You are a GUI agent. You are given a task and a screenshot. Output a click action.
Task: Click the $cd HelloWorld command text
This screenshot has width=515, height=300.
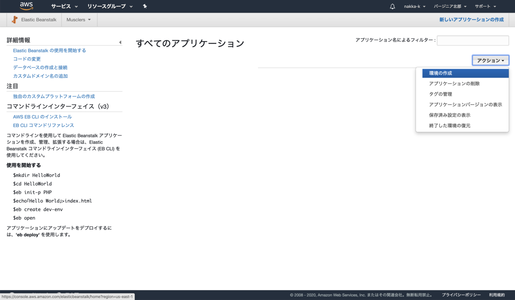32,184
